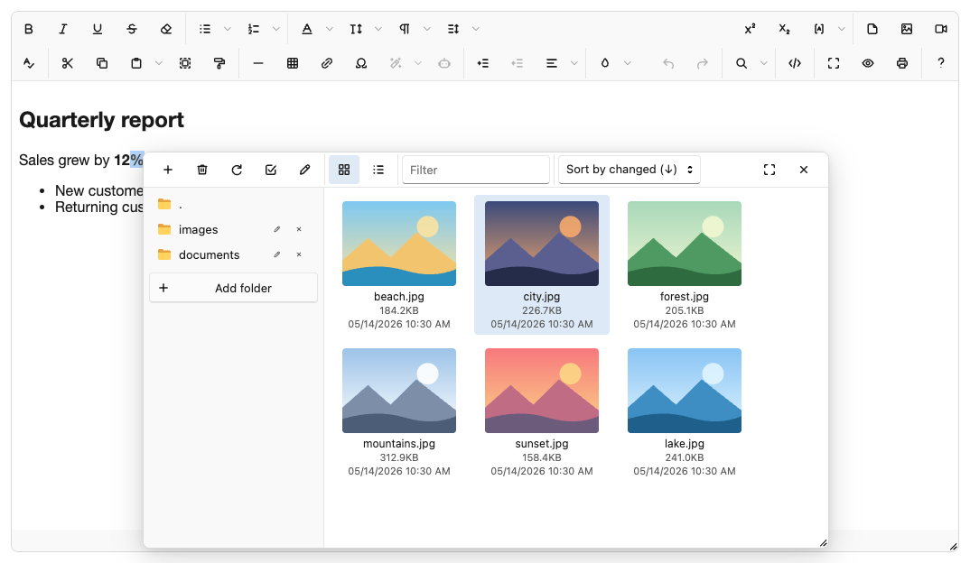
Task: Toggle HTML source code view
Action: coord(795,63)
